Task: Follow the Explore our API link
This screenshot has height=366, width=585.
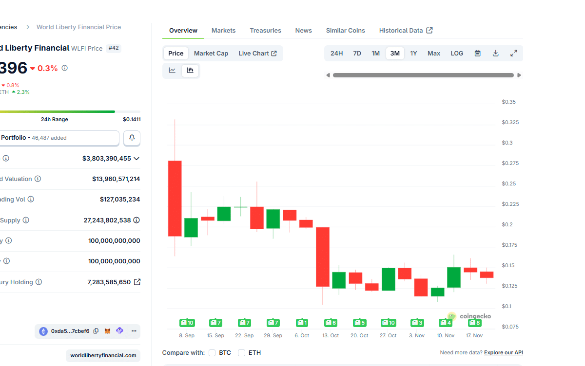Action: (x=503, y=353)
